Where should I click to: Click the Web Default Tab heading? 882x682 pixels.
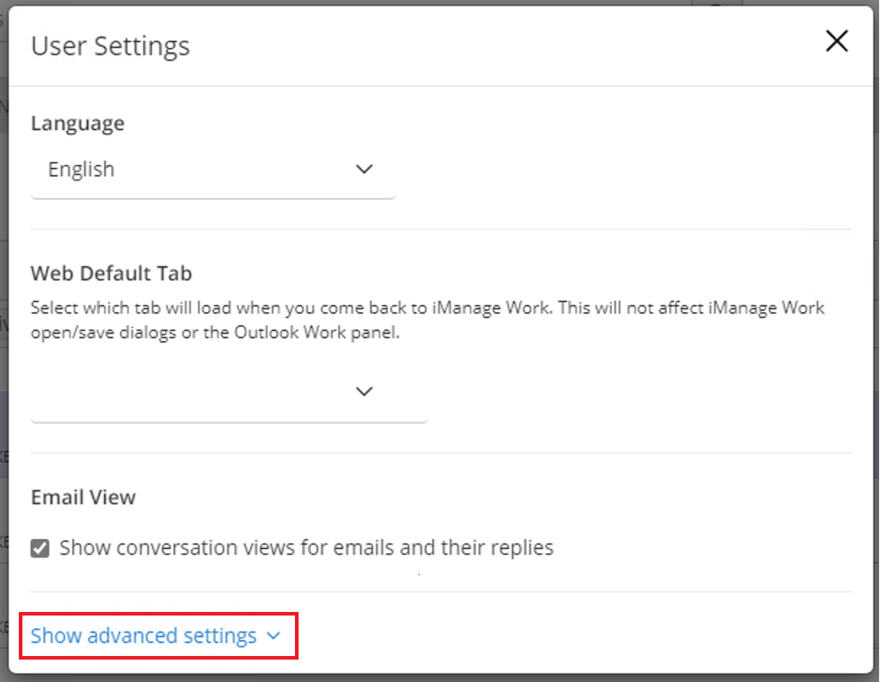point(111,274)
